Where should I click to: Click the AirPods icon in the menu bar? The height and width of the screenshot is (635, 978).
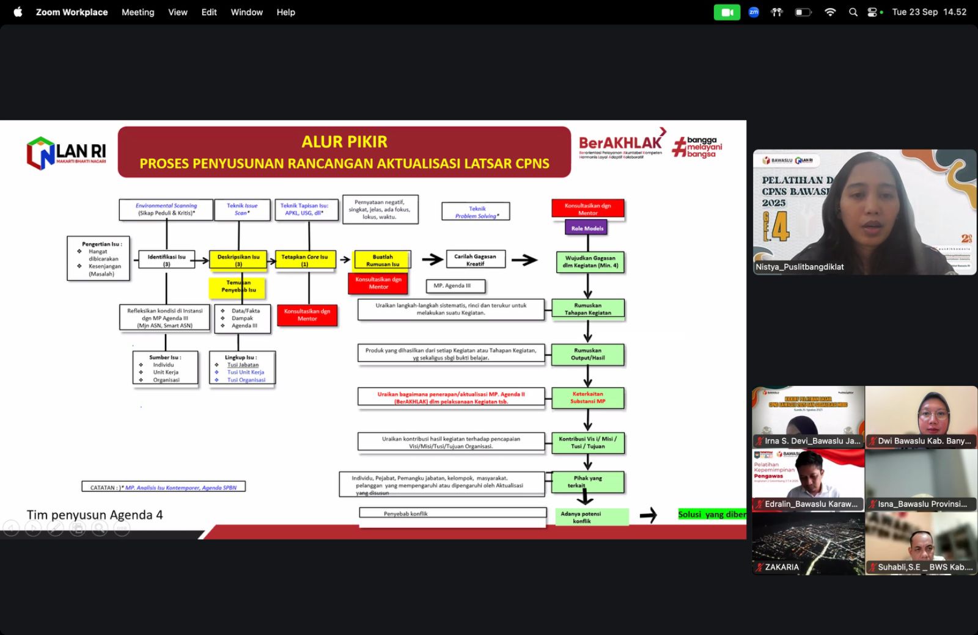777,12
